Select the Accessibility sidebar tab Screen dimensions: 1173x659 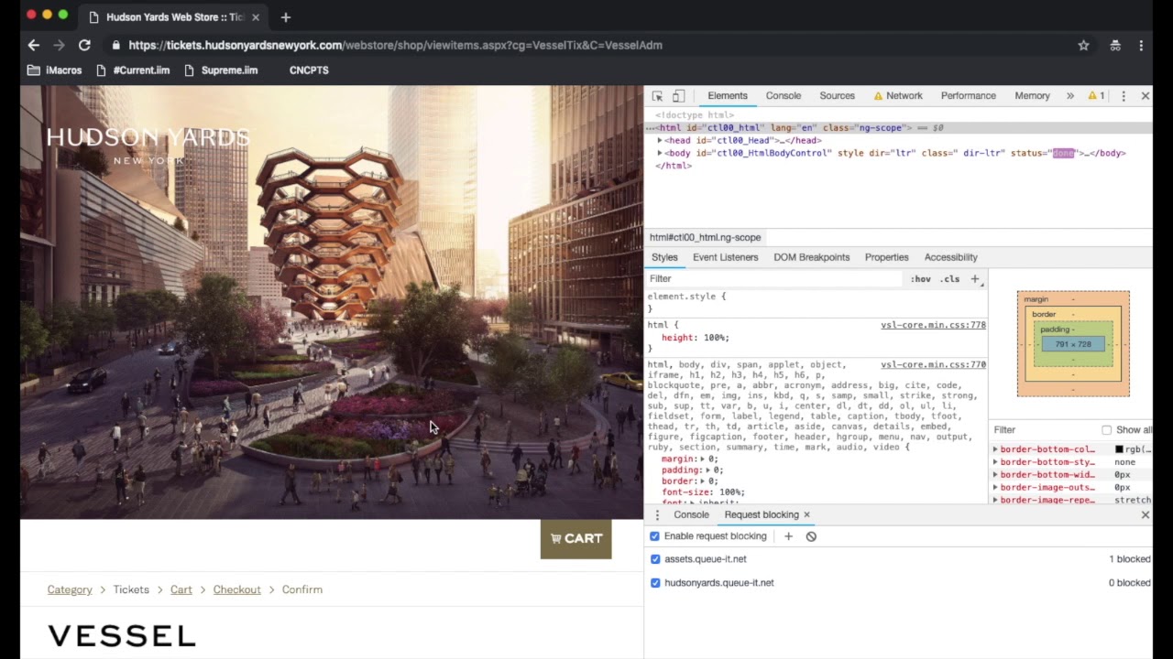coord(950,258)
